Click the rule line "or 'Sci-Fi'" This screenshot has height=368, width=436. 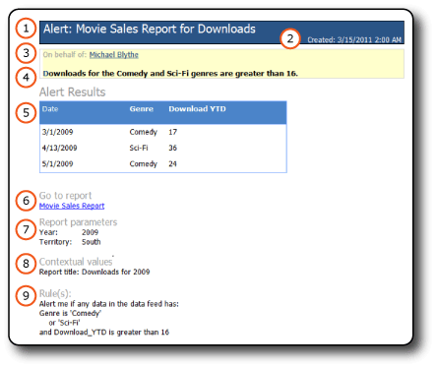(x=64, y=323)
